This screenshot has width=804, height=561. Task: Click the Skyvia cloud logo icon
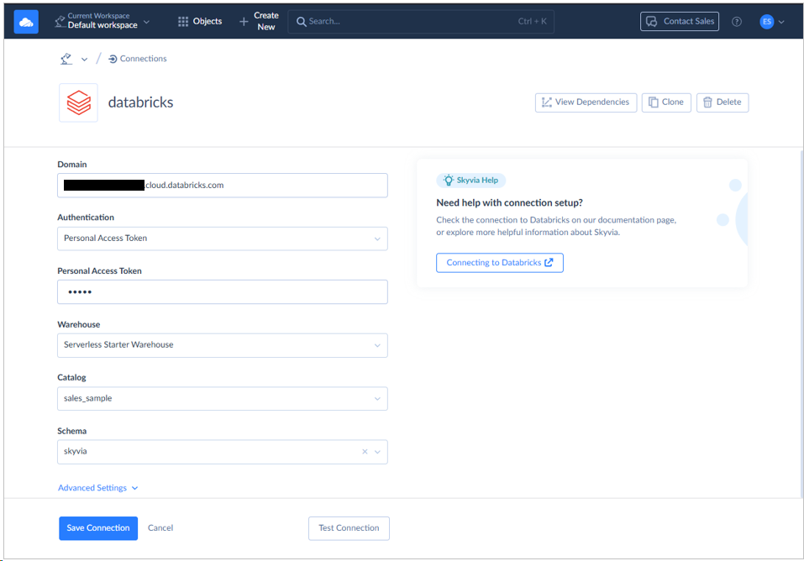(x=26, y=22)
